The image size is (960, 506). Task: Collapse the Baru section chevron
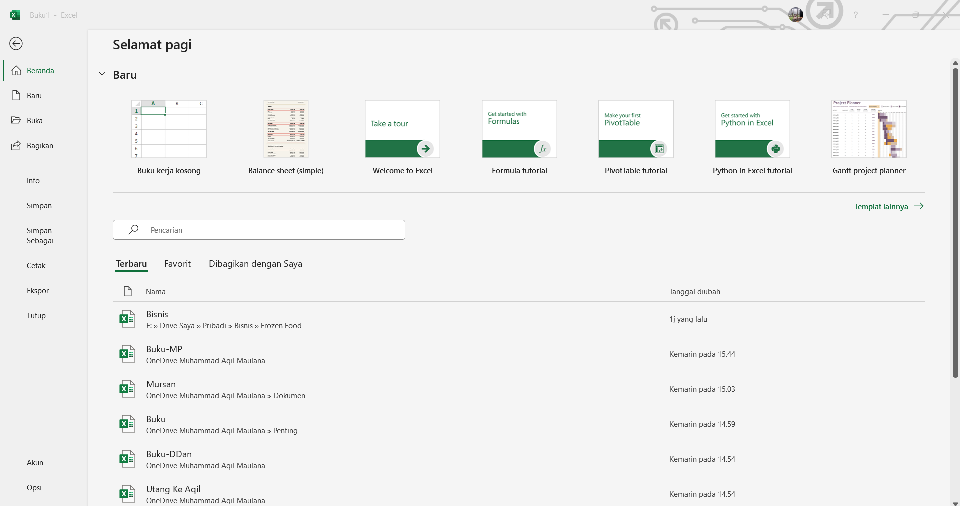click(x=102, y=74)
